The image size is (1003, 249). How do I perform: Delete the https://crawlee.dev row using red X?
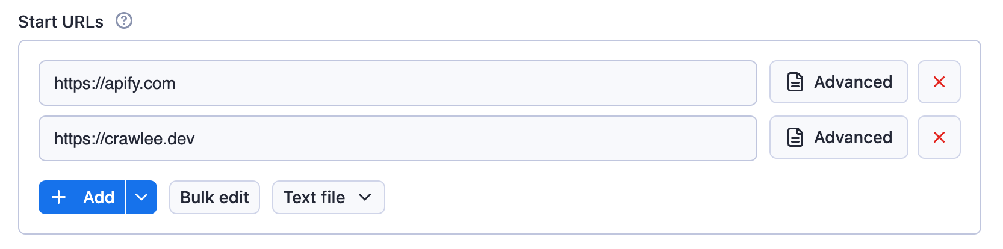[x=939, y=137]
